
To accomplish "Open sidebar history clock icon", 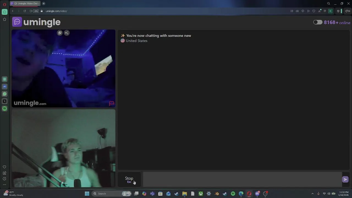I will coord(4,179).
